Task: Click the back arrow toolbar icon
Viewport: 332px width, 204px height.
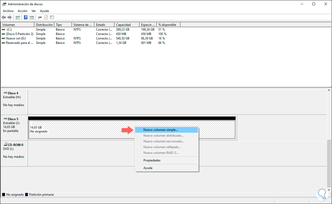Action: click(x=4, y=18)
